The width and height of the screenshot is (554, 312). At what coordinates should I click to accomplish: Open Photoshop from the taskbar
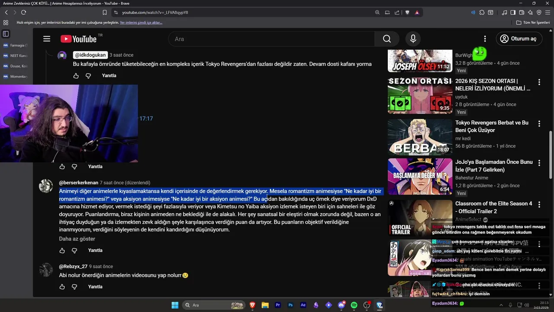(x=290, y=305)
